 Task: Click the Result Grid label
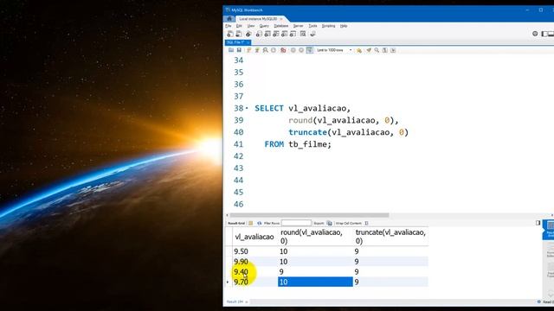(x=236, y=223)
